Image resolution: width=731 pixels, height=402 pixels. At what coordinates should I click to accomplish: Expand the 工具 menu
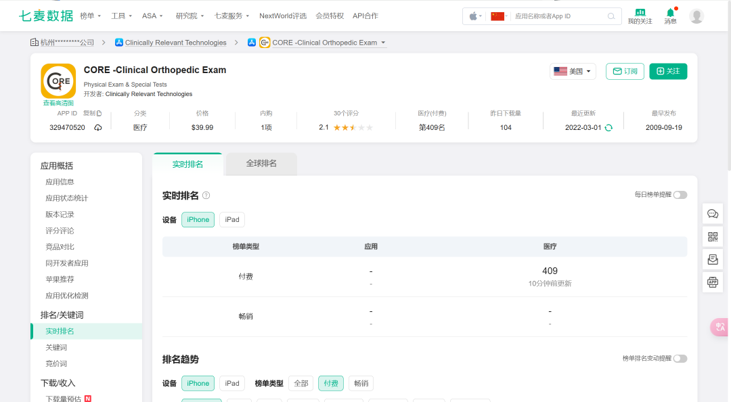pos(121,16)
